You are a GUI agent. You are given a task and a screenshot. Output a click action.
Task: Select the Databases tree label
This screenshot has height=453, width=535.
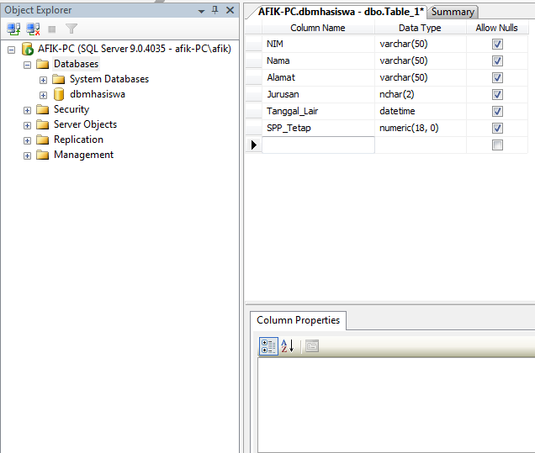point(76,64)
